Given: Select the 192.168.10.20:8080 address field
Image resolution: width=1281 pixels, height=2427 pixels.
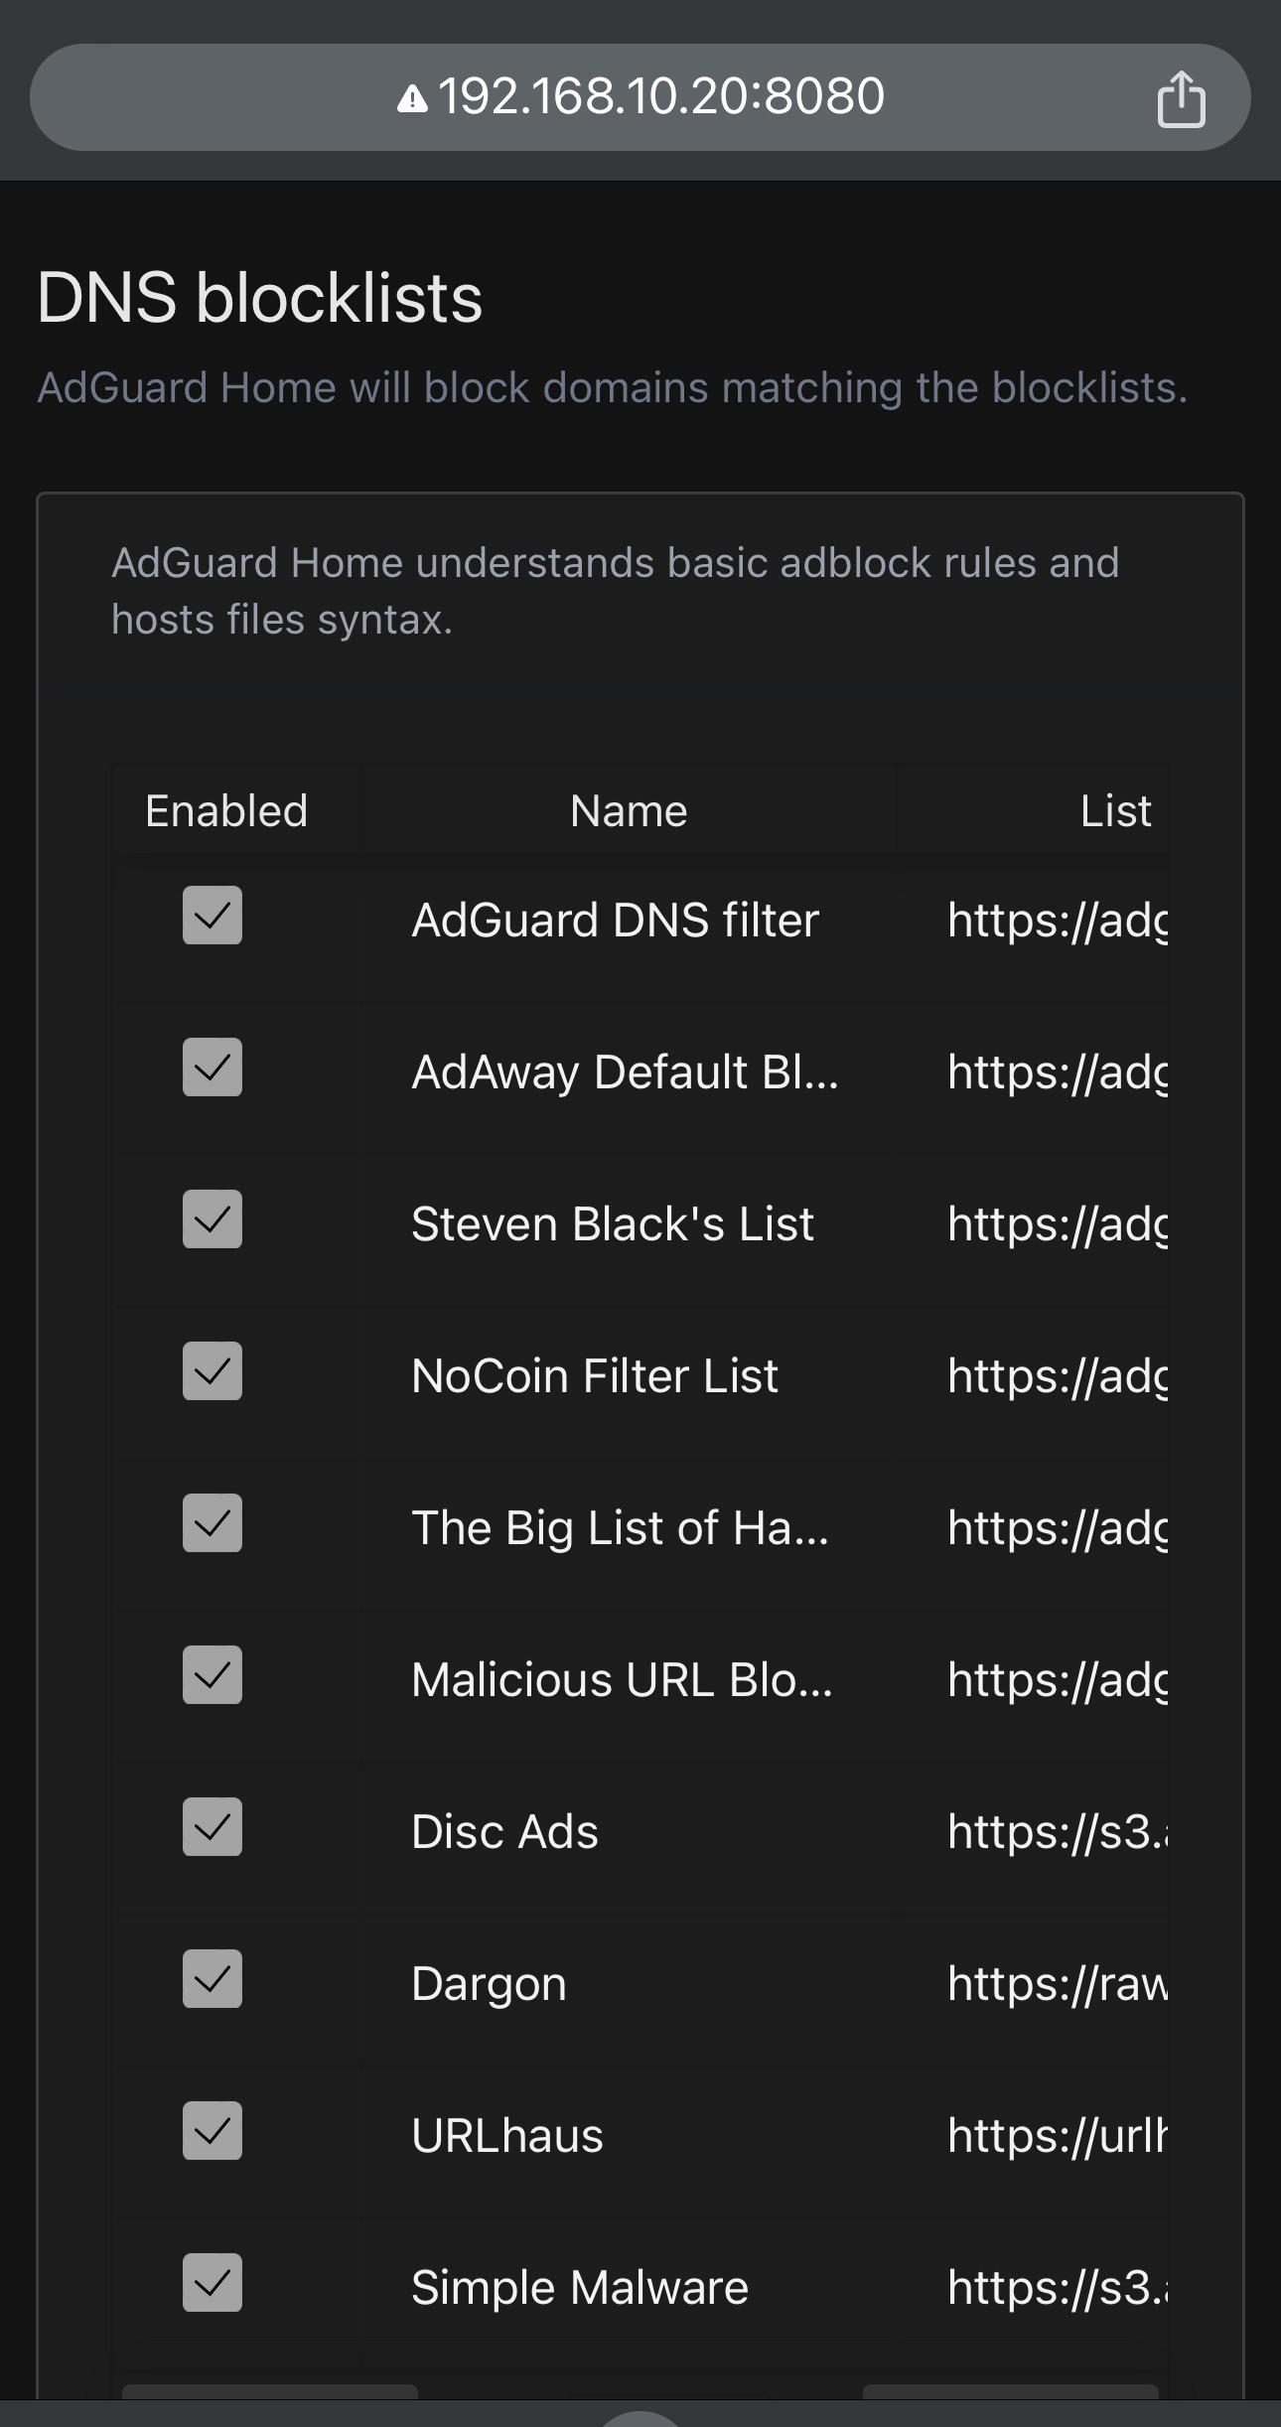Looking at the screenshot, I should tap(640, 97).
